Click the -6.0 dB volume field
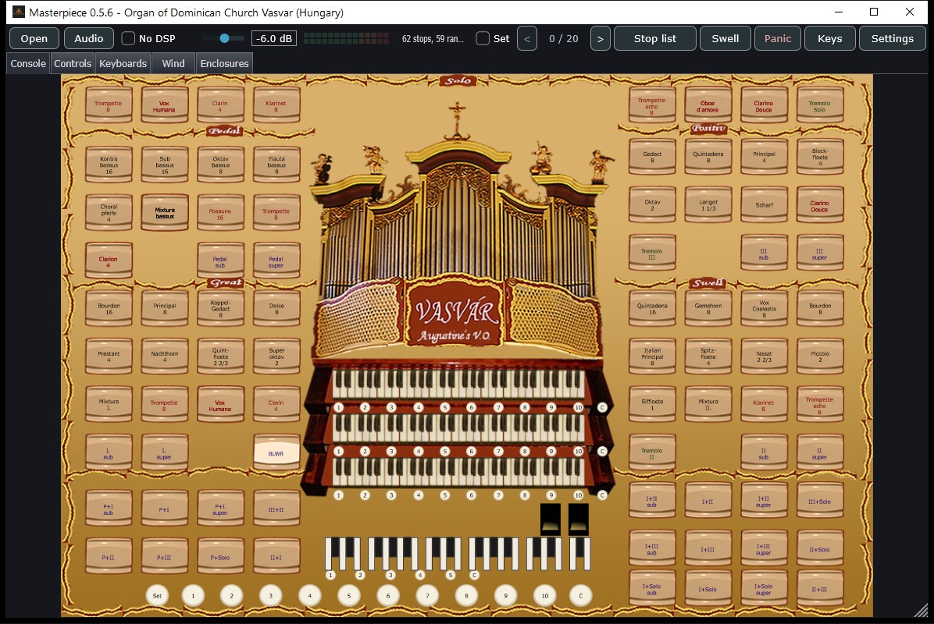This screenshot has height=624, width=934. [274, 39]
